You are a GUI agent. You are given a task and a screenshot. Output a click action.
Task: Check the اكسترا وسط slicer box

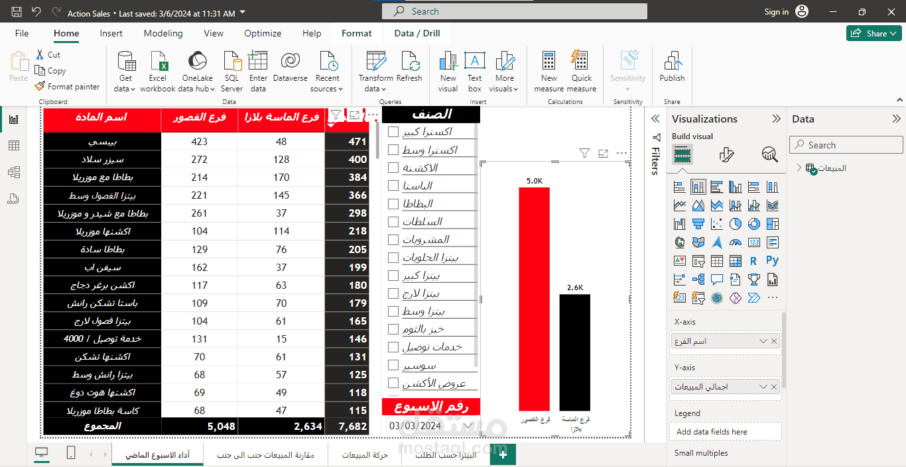(393, 150)
